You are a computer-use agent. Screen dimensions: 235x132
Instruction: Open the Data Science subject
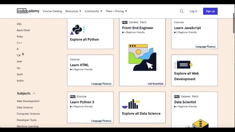coord(25,107)
